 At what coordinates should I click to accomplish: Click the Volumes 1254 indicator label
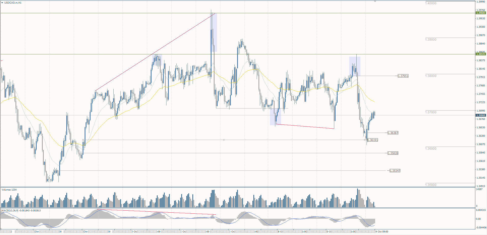pos(9,190)
